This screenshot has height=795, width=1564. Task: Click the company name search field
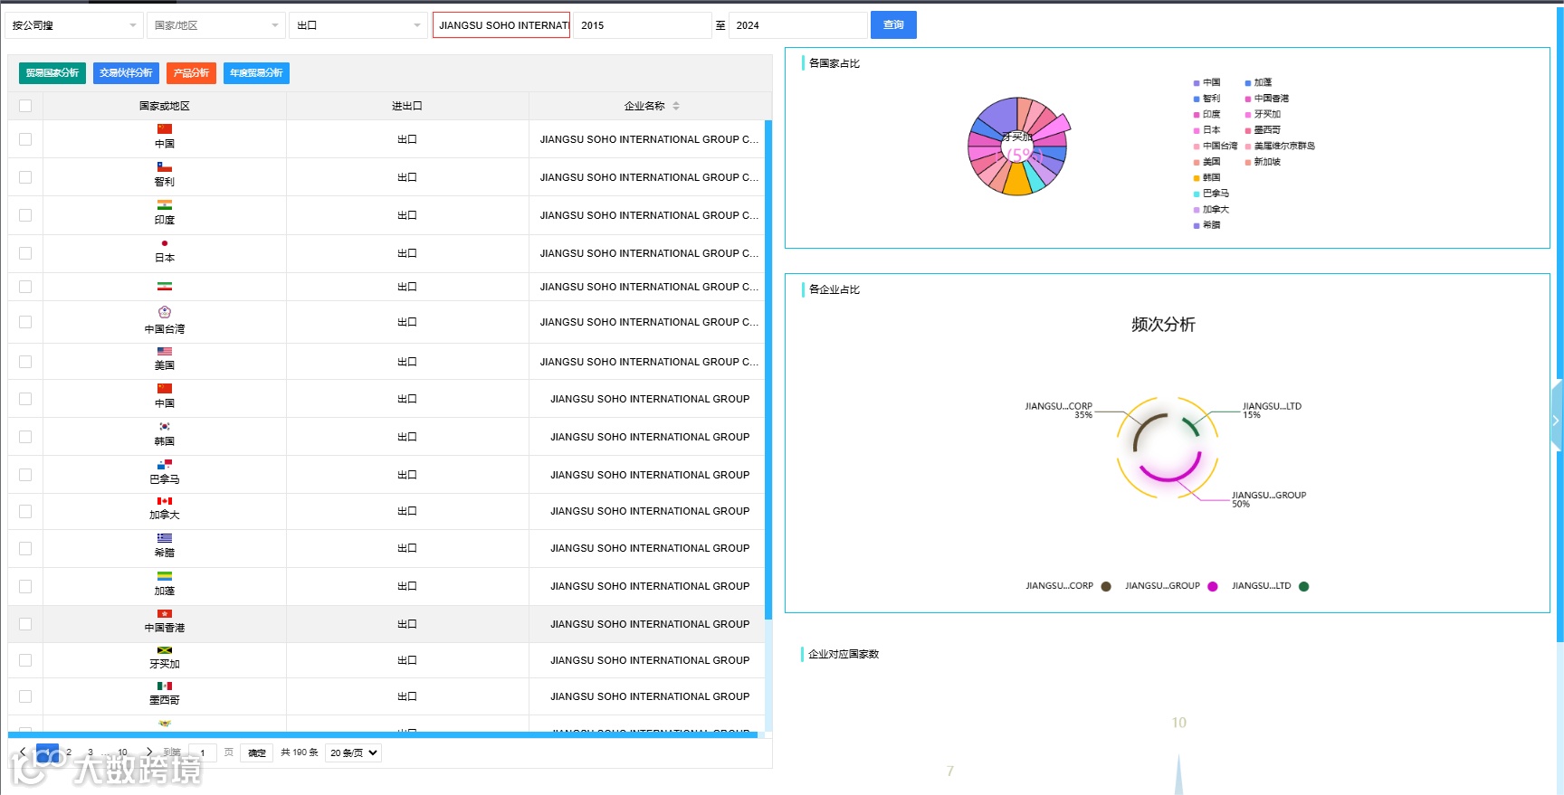(501, 25)
